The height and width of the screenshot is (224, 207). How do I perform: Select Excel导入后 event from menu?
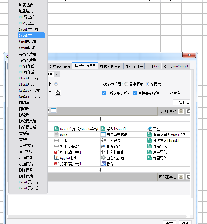(28, 188)
